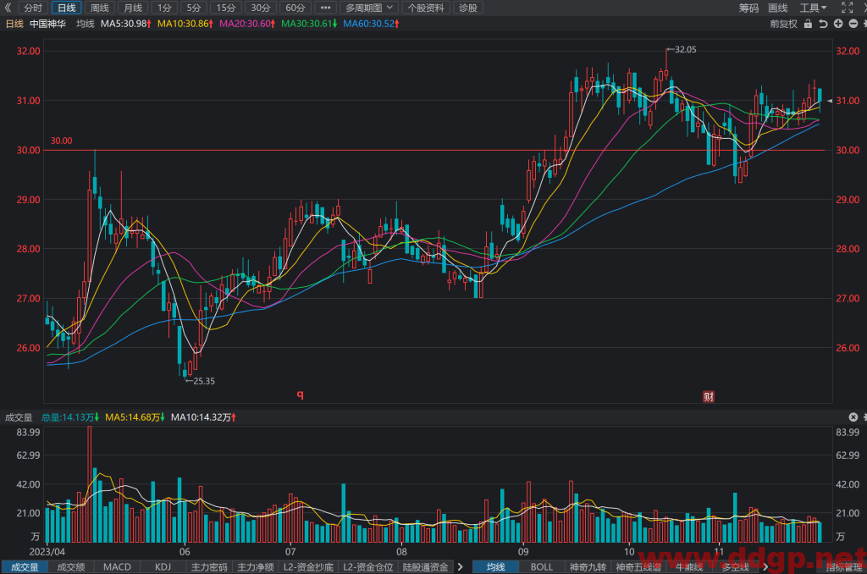Click the MA20:30.60 value
The image size is (867, 574).
click(x=247, y=24)
